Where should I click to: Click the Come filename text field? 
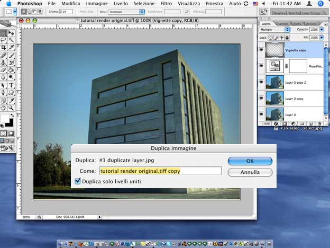click(x=160, y=171)
